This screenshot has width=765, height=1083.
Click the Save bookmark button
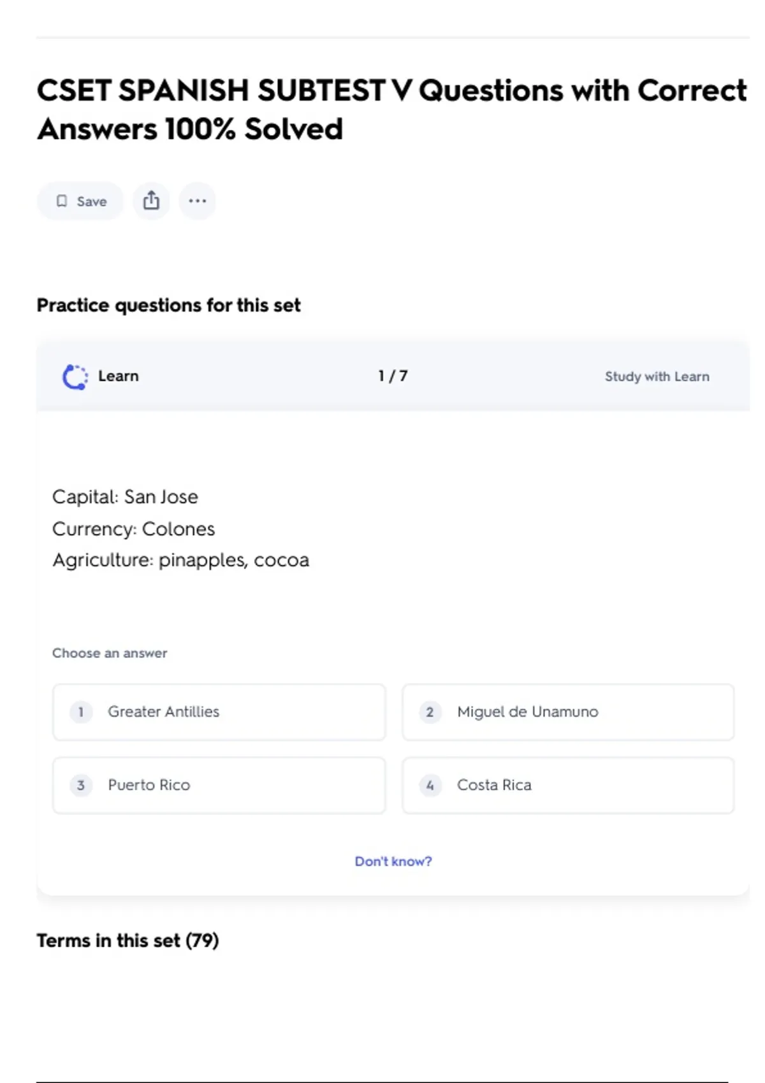click(80, 201)
